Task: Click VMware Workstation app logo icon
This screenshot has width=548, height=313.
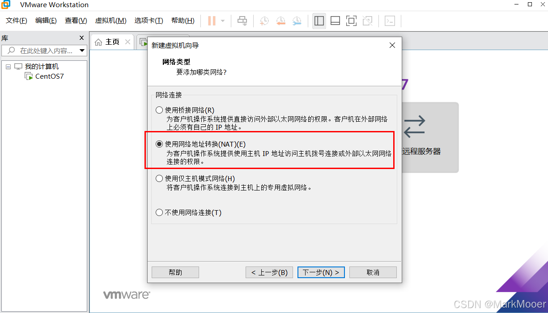Action: 6,4
